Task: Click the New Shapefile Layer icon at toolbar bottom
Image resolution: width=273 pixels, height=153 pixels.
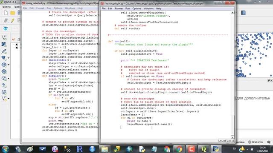Action: click(x=4, y=99)
